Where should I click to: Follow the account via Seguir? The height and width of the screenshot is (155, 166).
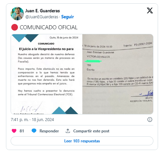pyautogui.click(x=67, y=17)
